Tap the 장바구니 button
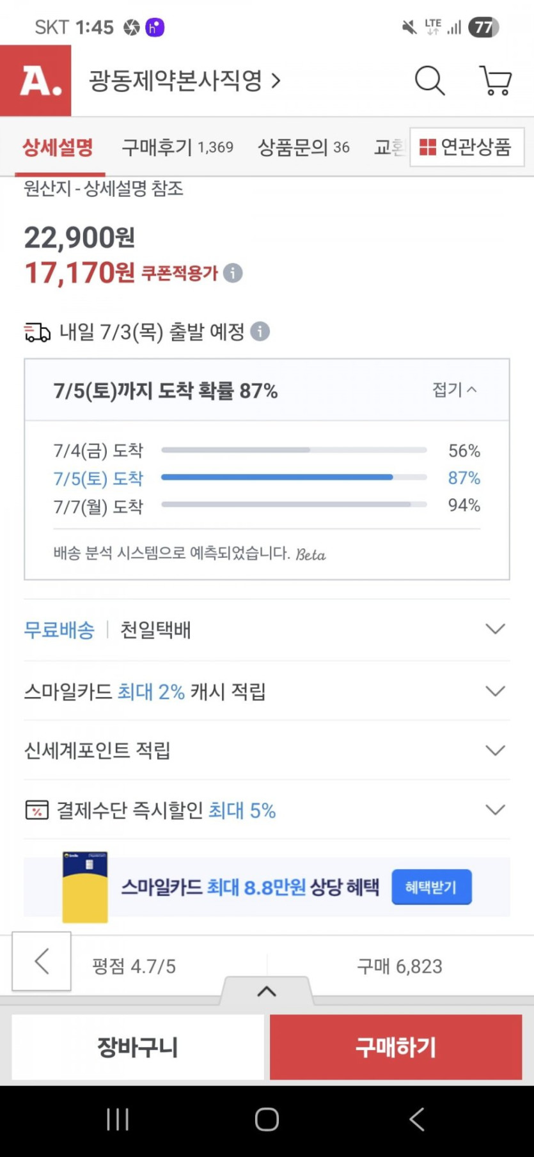This screenshot has width=534, height=1157. tap(137, 1047)
